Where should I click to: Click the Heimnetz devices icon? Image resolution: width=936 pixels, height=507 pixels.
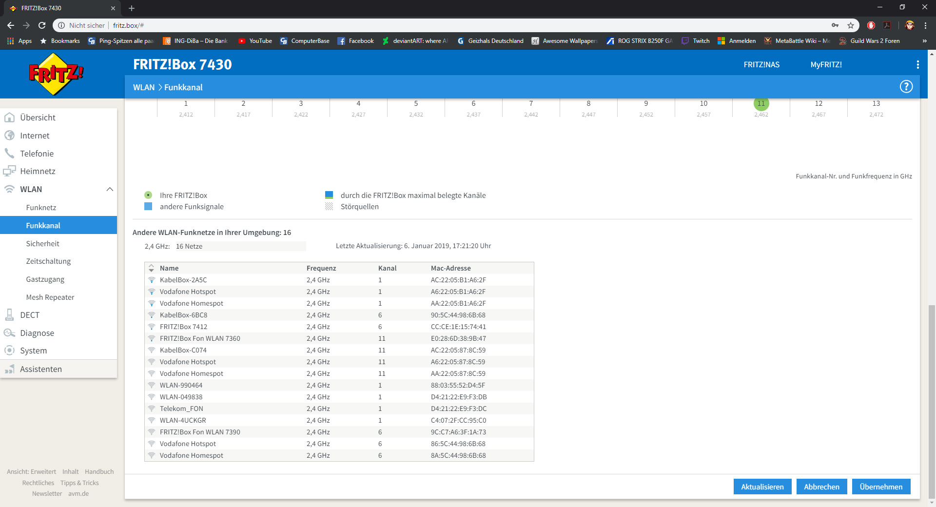(9, 171)
